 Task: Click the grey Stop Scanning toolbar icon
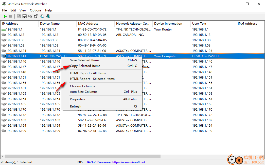click(11, 16)
